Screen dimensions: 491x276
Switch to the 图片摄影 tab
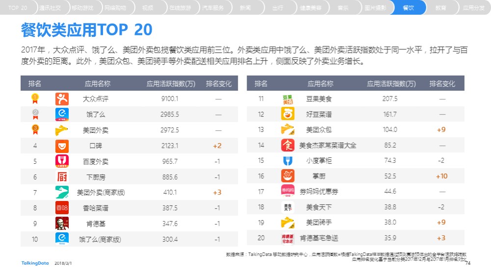coord(375,8)
